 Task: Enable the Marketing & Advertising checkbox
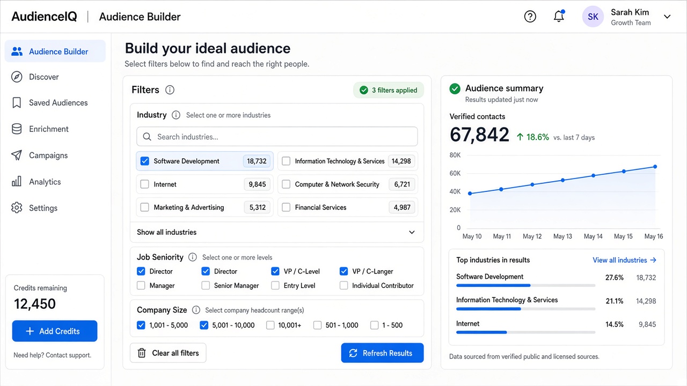144,207
